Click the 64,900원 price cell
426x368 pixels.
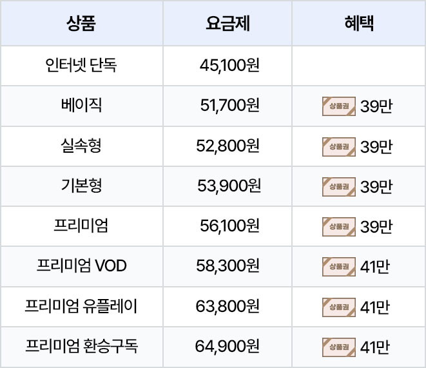(228, 346)
